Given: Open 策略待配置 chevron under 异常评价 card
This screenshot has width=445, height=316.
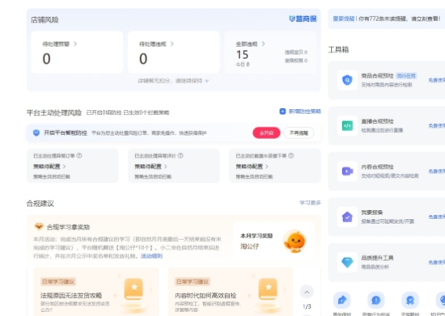Looking at the screenshot, I should click(x=165, y=166).
